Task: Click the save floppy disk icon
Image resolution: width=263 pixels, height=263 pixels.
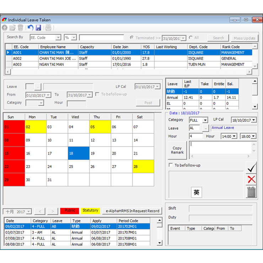Action: 38,28
